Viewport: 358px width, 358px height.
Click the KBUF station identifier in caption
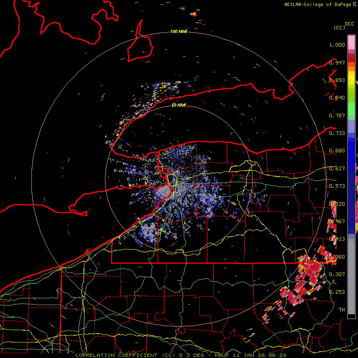point(222,355)
